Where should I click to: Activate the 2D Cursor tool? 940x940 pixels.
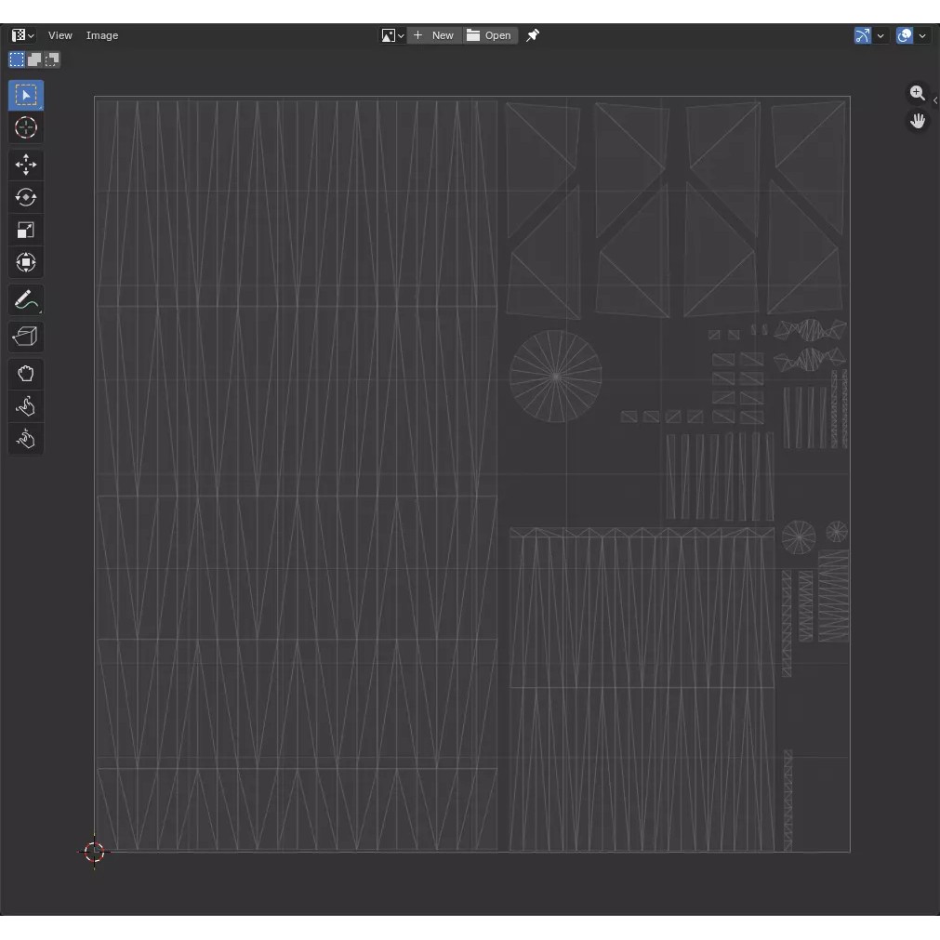coord(26,128)
